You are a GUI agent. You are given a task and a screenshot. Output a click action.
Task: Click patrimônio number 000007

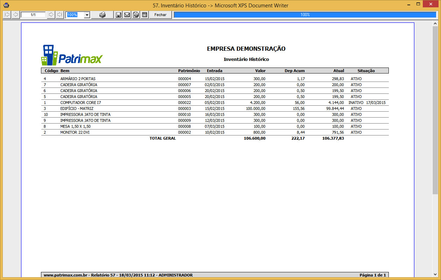(185, 85)
